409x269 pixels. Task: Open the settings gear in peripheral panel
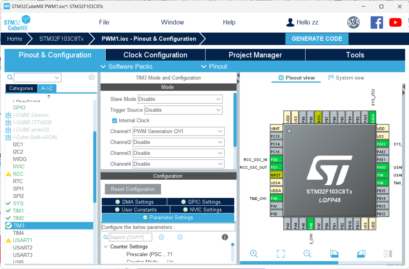point(91,77)
